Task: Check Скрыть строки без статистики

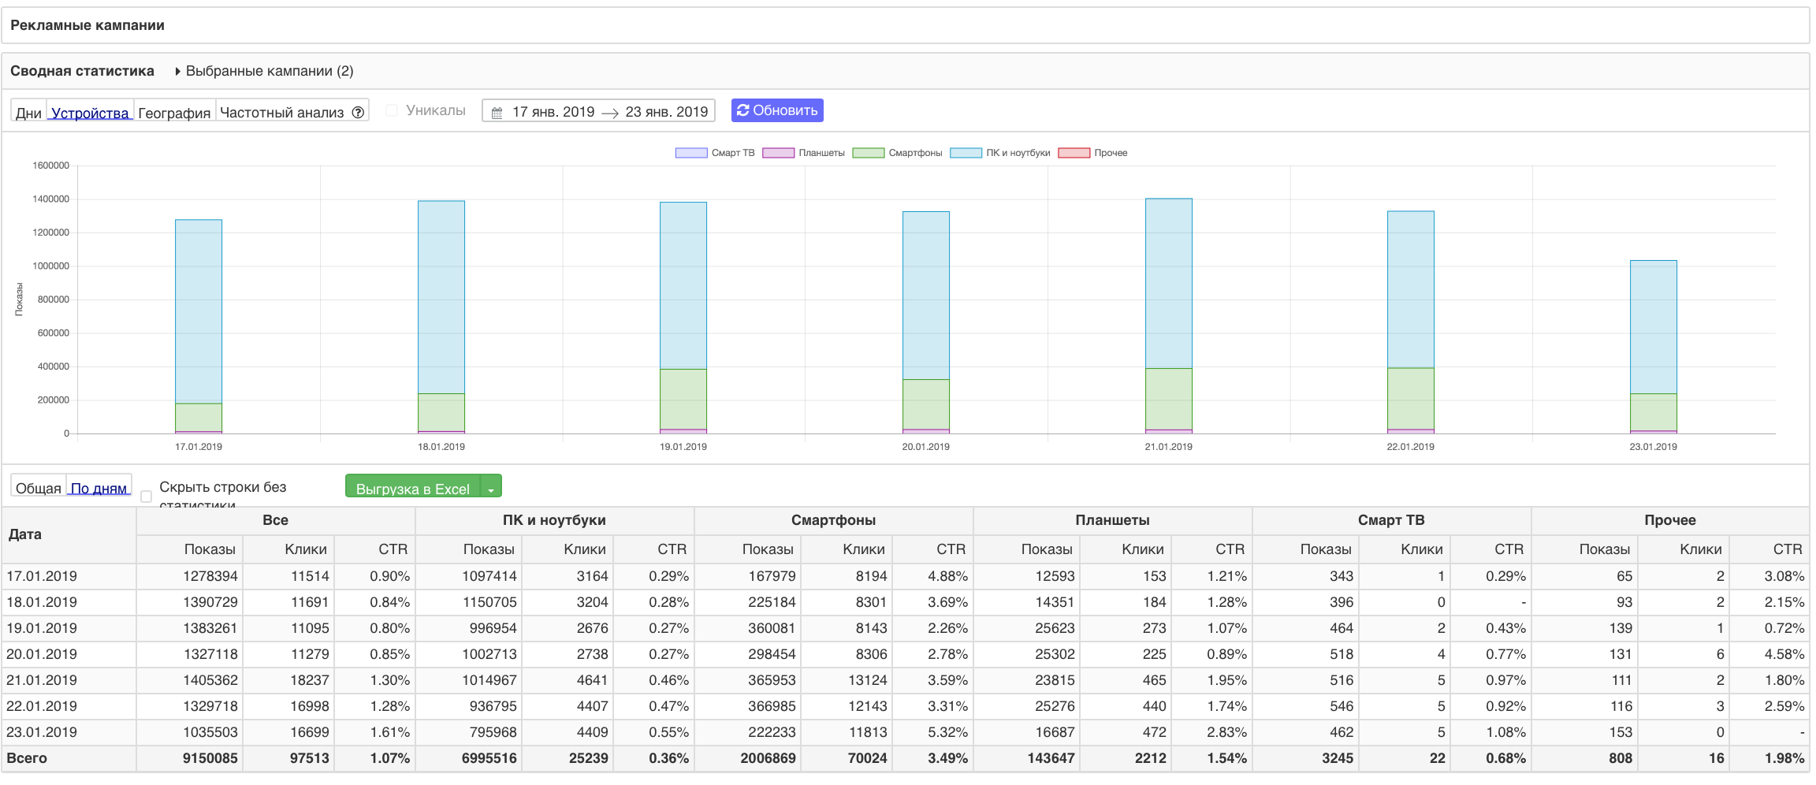Action: [146, 497]
